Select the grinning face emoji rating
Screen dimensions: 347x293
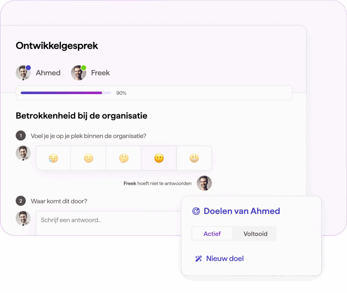click(x=194, y=158)
